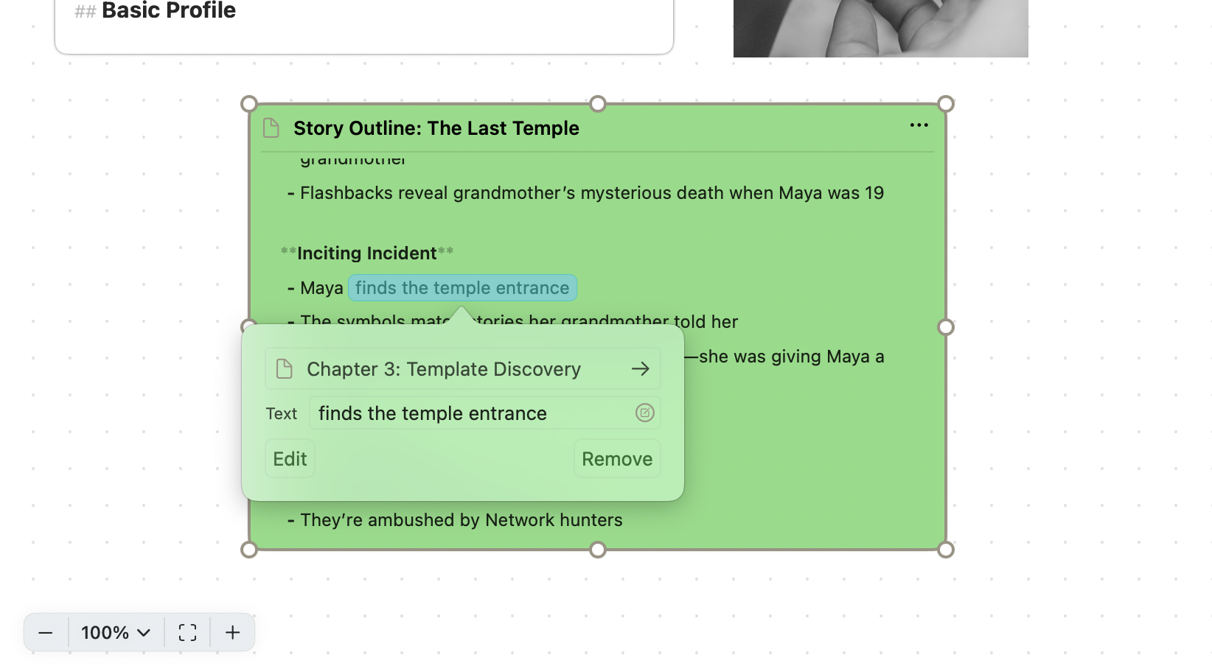
Task: Click the card's right-middle resize handle
Action: point(946,327)
